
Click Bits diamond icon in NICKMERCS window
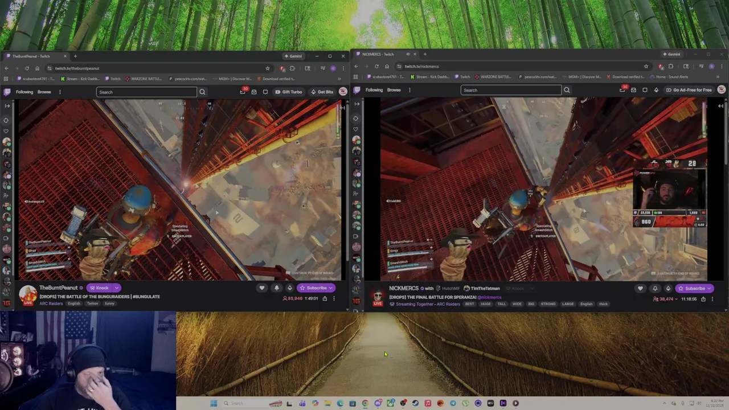click(656, 90)
